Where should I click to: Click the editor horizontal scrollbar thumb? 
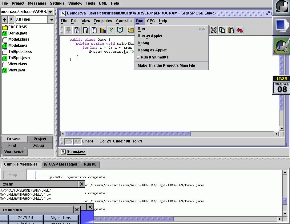pyautogui.click(x=128, y=134)
